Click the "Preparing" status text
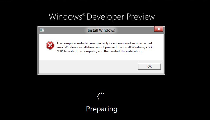210x120 pixels. pyautogui.click(x=102, y=109)
